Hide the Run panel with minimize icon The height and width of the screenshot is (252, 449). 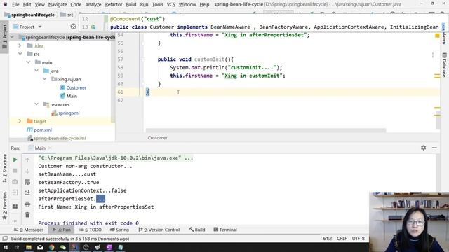click(x=434, y=148)
